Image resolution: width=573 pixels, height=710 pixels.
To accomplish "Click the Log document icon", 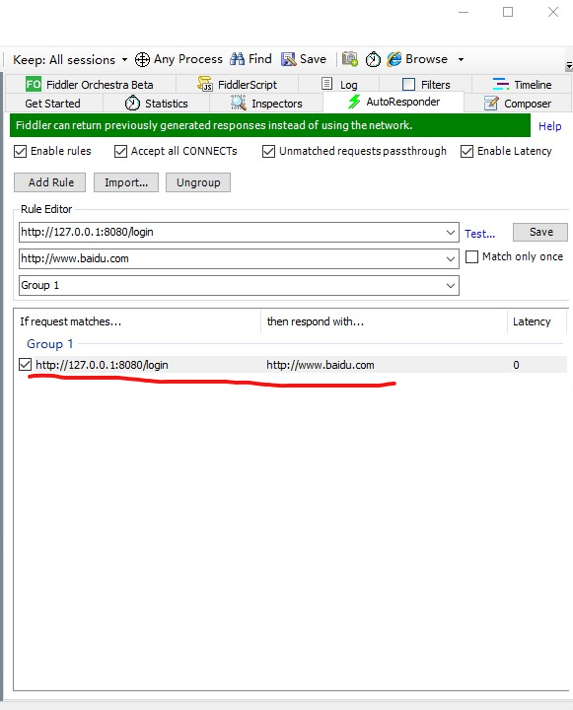I will tap(326, 83).
